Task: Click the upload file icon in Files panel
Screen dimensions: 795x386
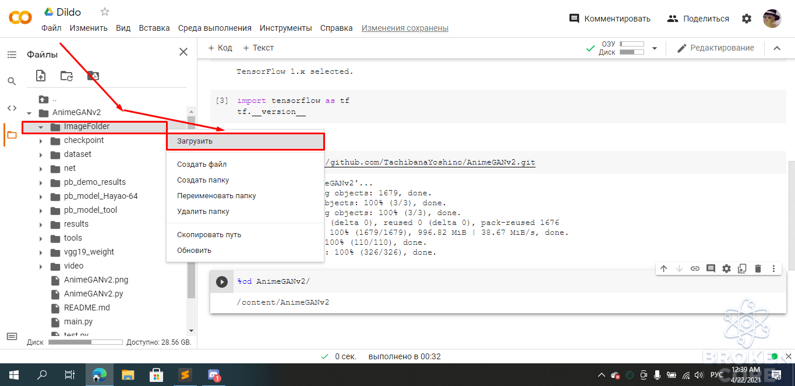Action: point(41,76)
